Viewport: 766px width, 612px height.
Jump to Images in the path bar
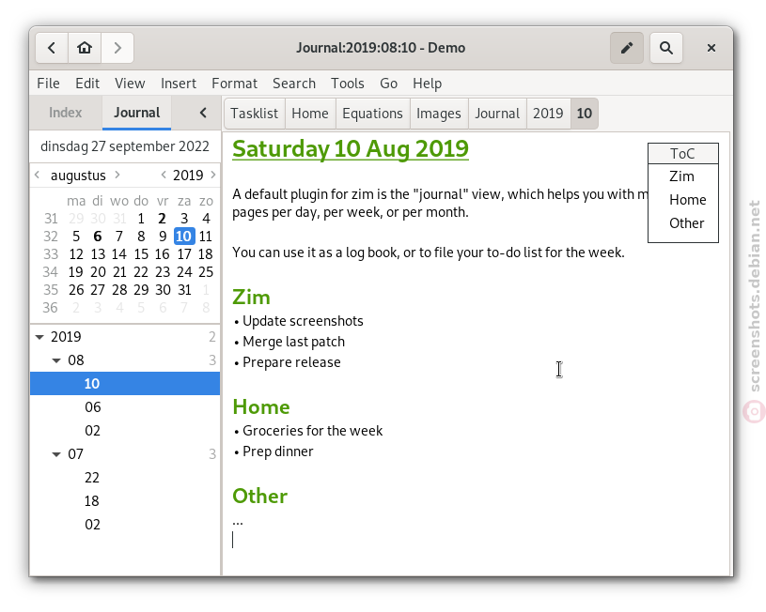point(439,114)
